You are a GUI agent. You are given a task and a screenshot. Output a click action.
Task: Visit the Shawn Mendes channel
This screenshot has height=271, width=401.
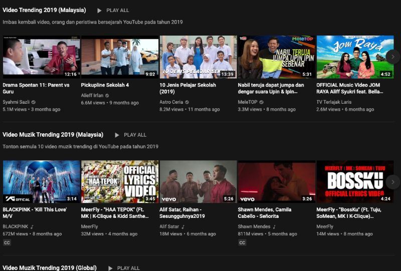click(254, 226)
